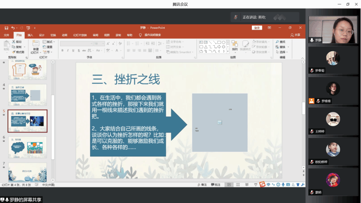Switch to slide sorter view icon
Image resolution: width=361 pixels, height=203 pixels.
pyautogui.click(x=237, y=185)
